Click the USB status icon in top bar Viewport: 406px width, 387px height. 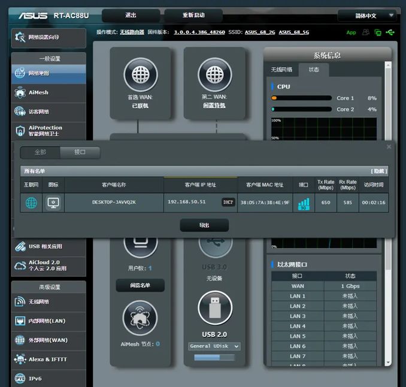pyautogui.click(x=391, y=32)
